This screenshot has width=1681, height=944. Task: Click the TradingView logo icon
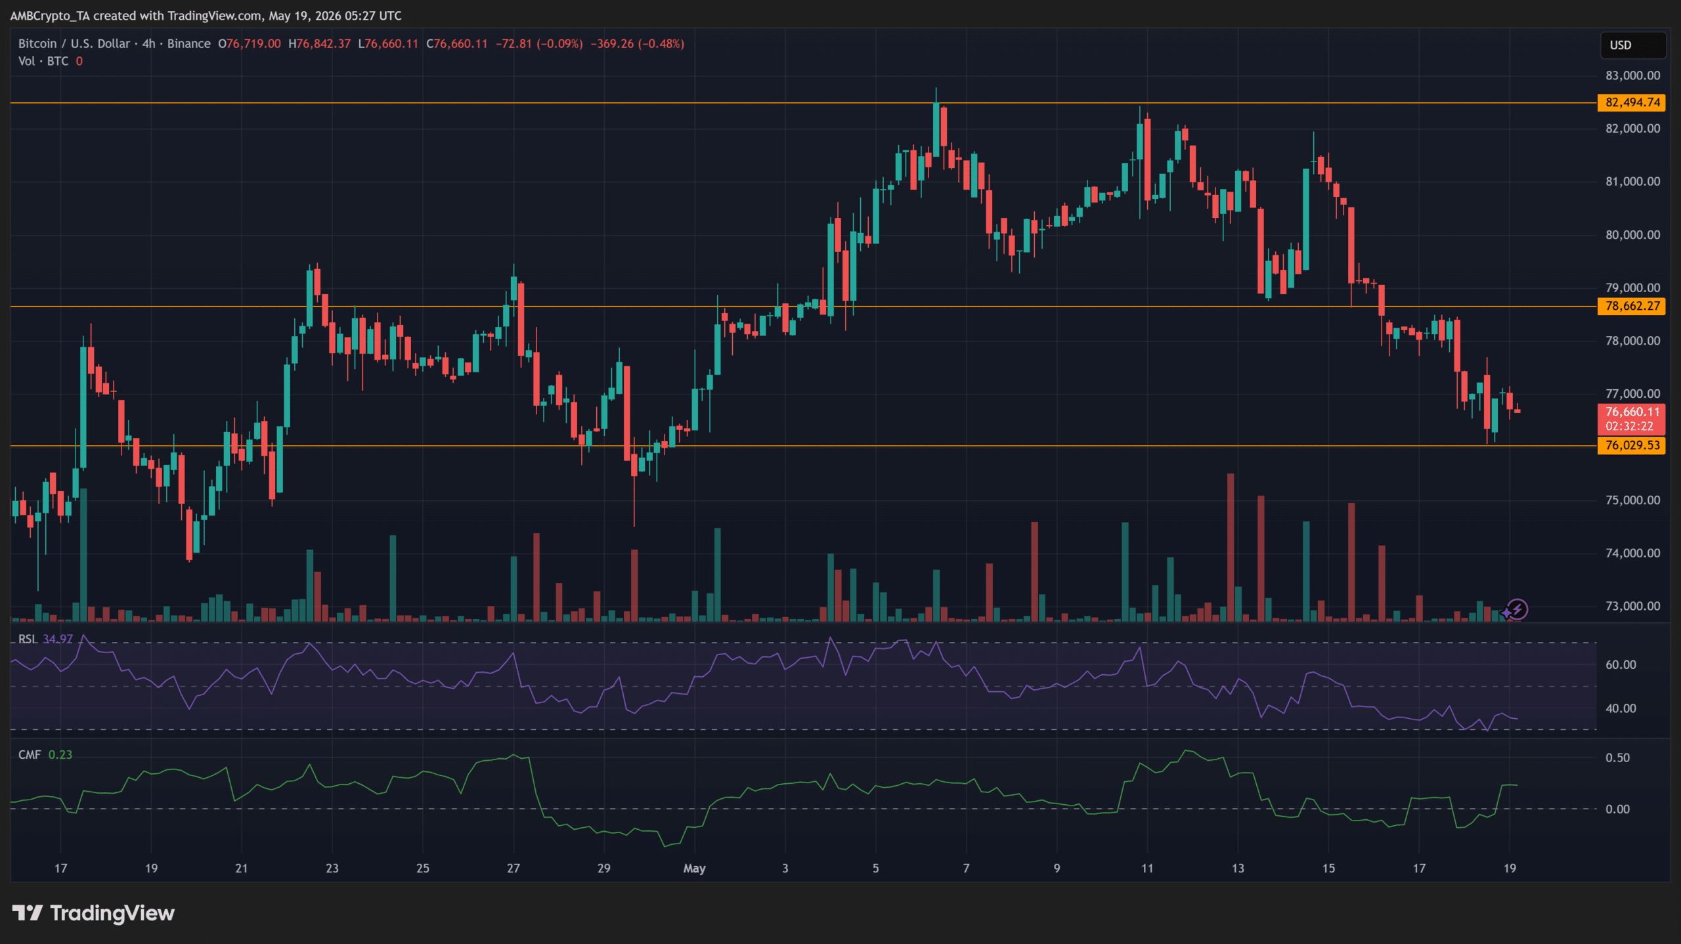(x=28, y=913)
